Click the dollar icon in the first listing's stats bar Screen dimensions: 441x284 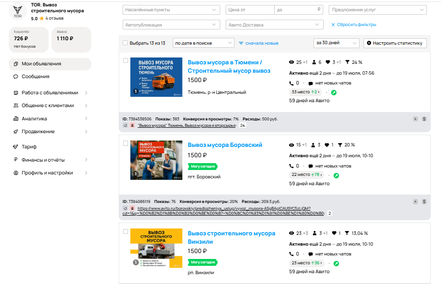[x=424, y=118]
